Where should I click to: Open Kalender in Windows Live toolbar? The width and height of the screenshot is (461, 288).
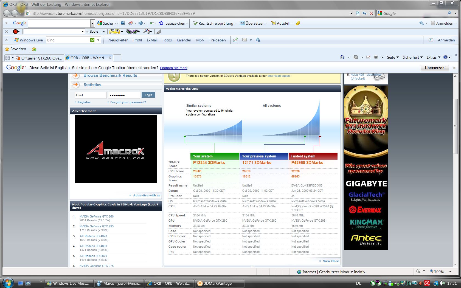[184, 40]
